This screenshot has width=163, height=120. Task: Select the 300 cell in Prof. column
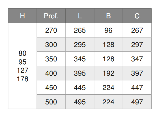(51, 45)
